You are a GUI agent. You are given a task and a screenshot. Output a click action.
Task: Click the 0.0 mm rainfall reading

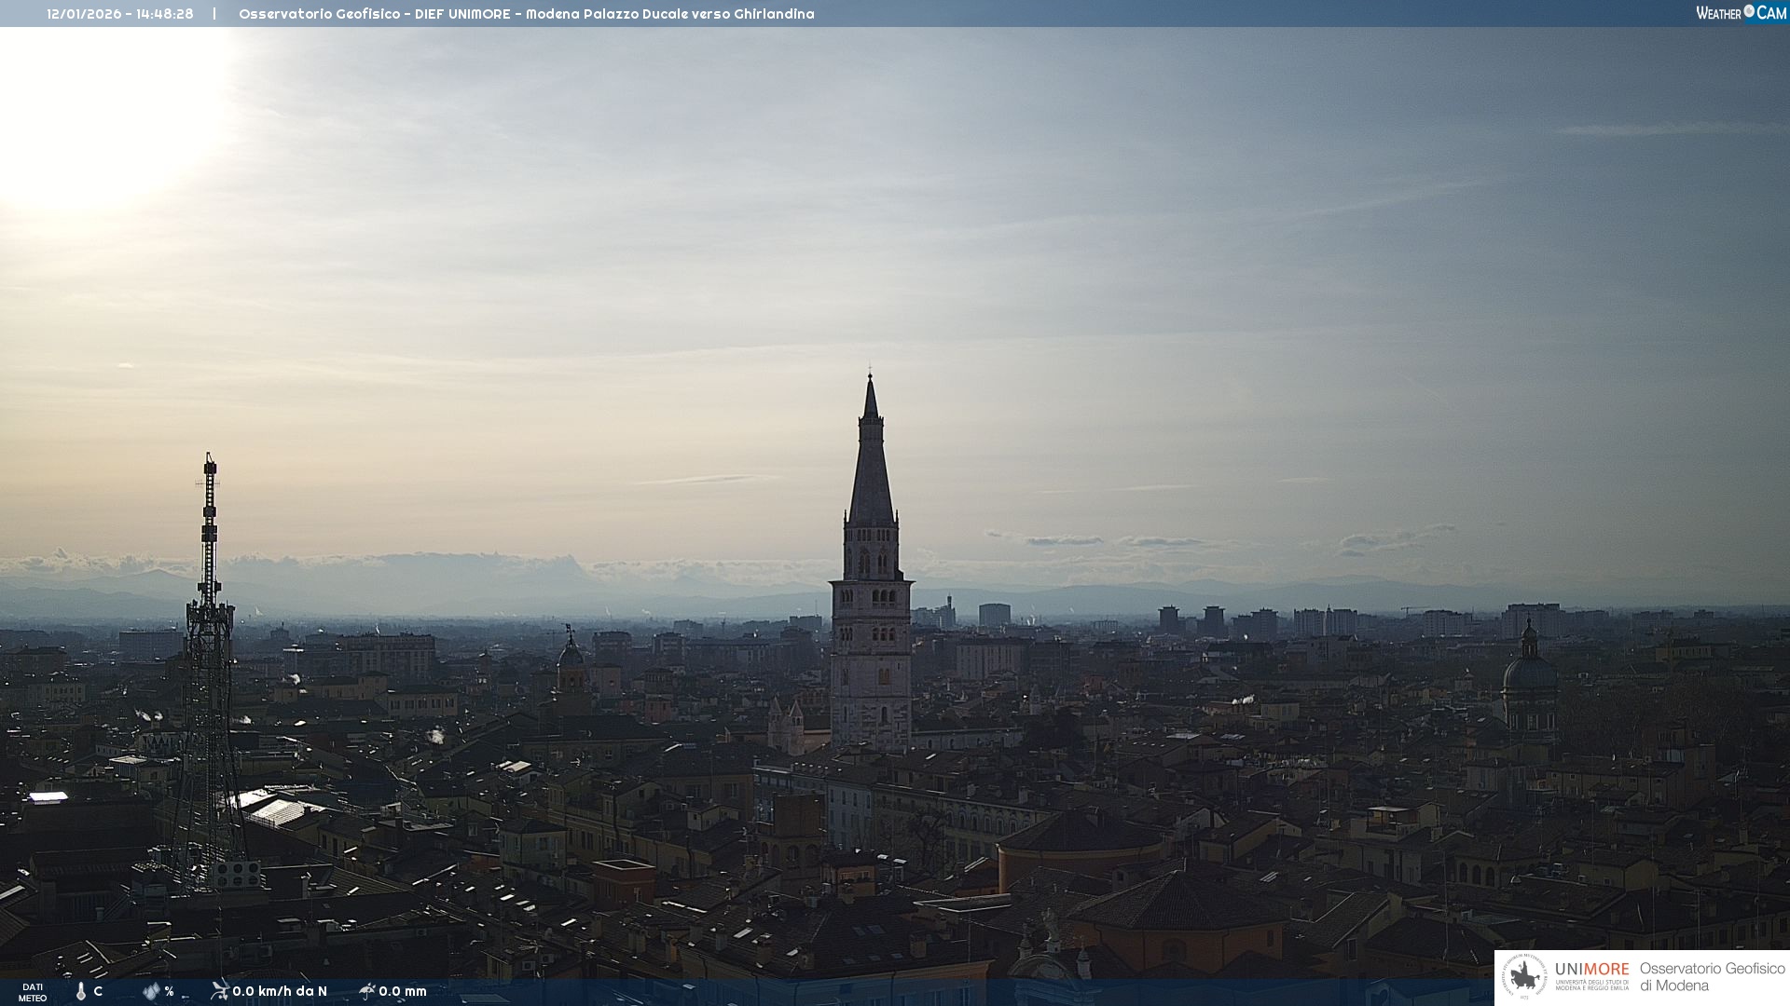[403, 991]
